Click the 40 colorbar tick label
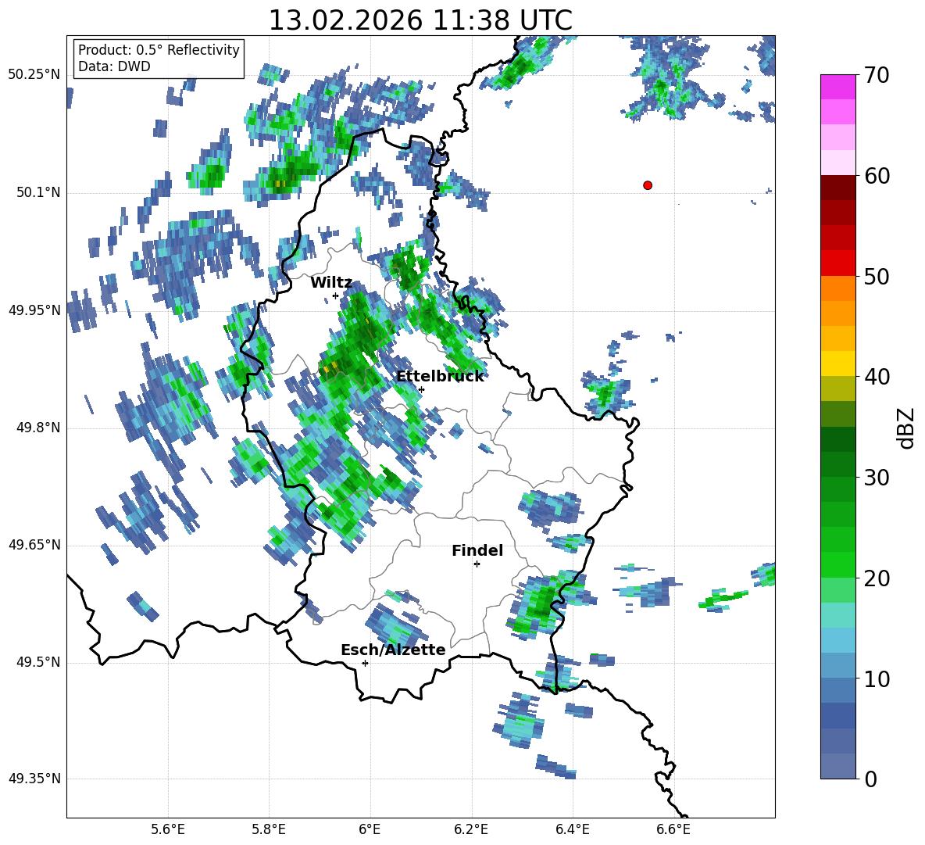Screen dimensions: 925x845 click(x=876, y=377)
